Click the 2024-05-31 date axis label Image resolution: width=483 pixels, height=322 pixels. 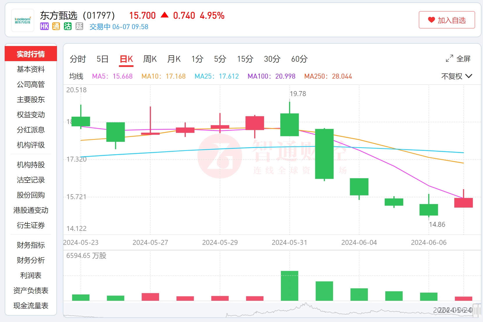289,243
